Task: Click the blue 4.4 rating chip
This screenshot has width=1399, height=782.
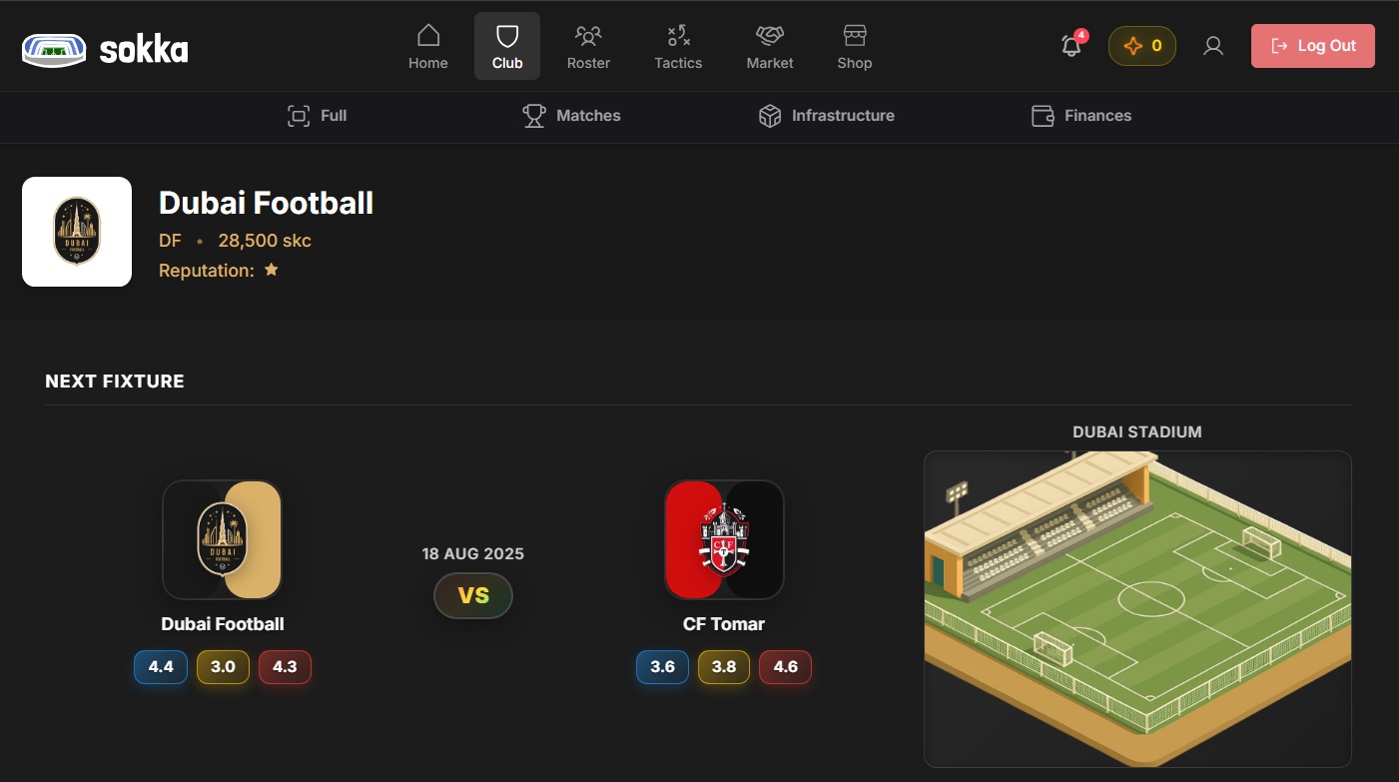Action: [161, 667]
